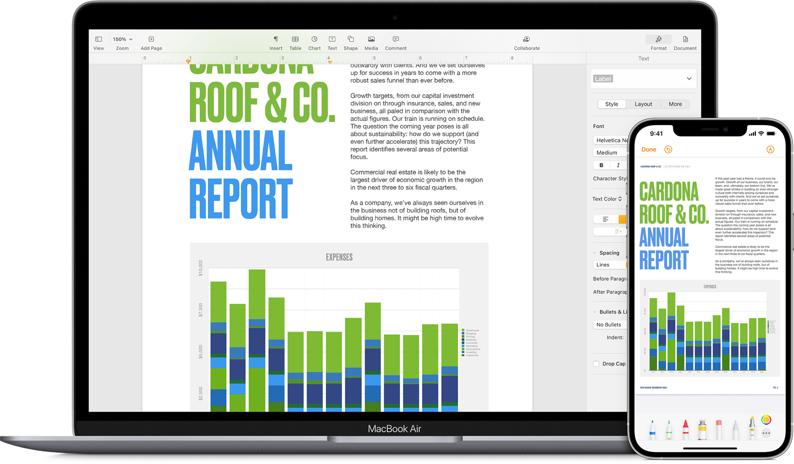794x464 pixels.
Task: Click the Table toolbar icon
Action: point(295,42)
